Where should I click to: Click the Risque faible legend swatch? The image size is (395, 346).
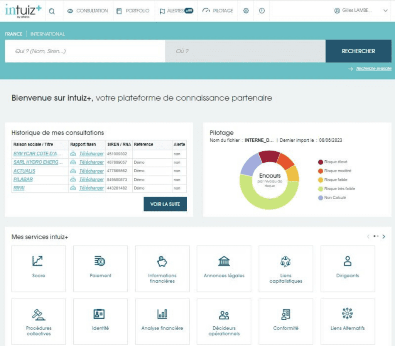point(321,180)
